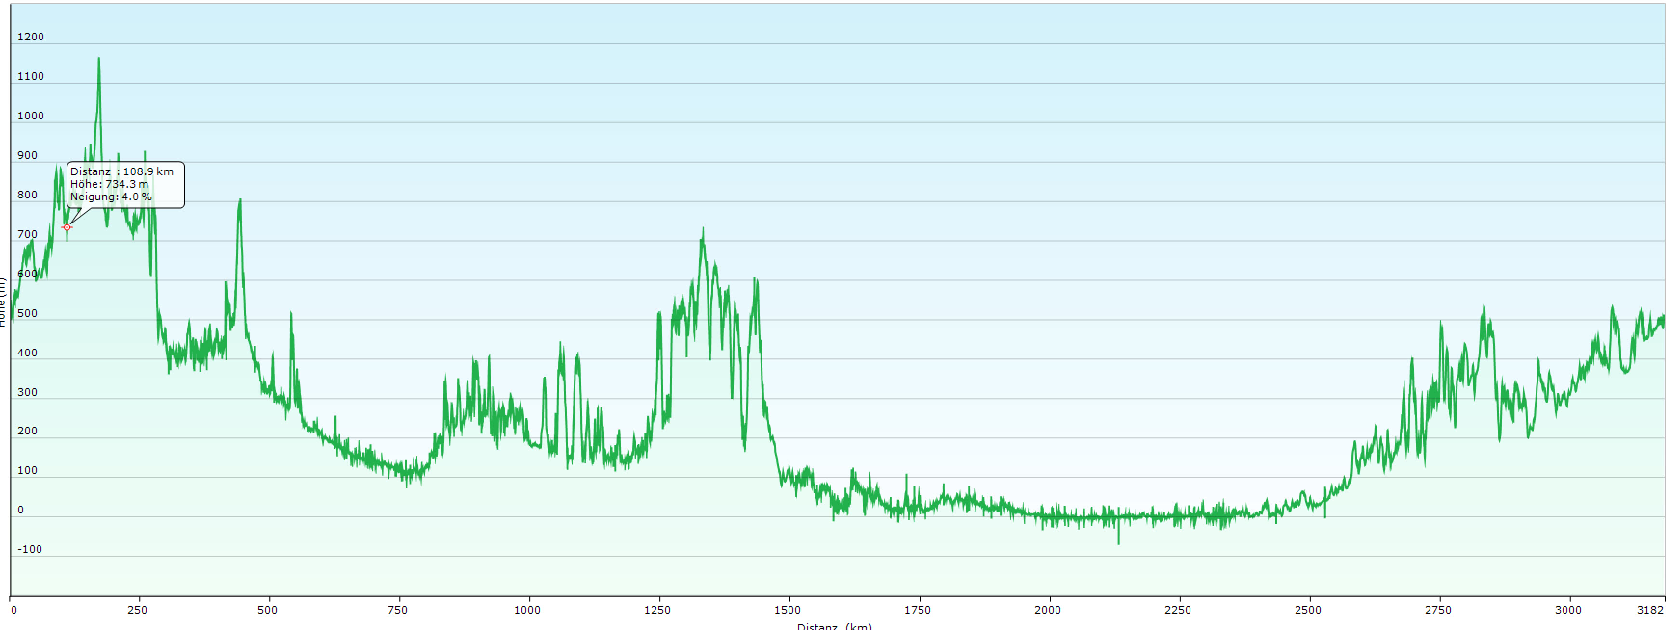
Task: Click the 2500 label on distance axis
Action: 1308,609
